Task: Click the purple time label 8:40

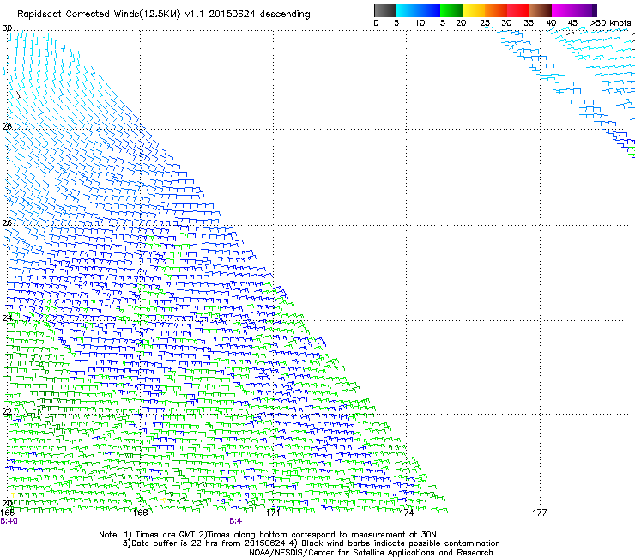Action: pyautogui.click(x=9, y=521)
